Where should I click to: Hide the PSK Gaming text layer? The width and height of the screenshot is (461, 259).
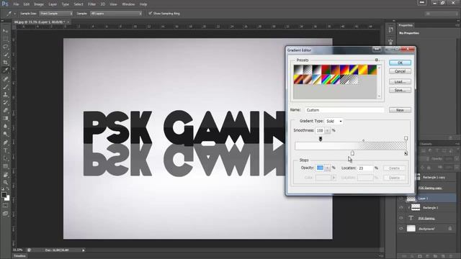(x=401, y=218)
